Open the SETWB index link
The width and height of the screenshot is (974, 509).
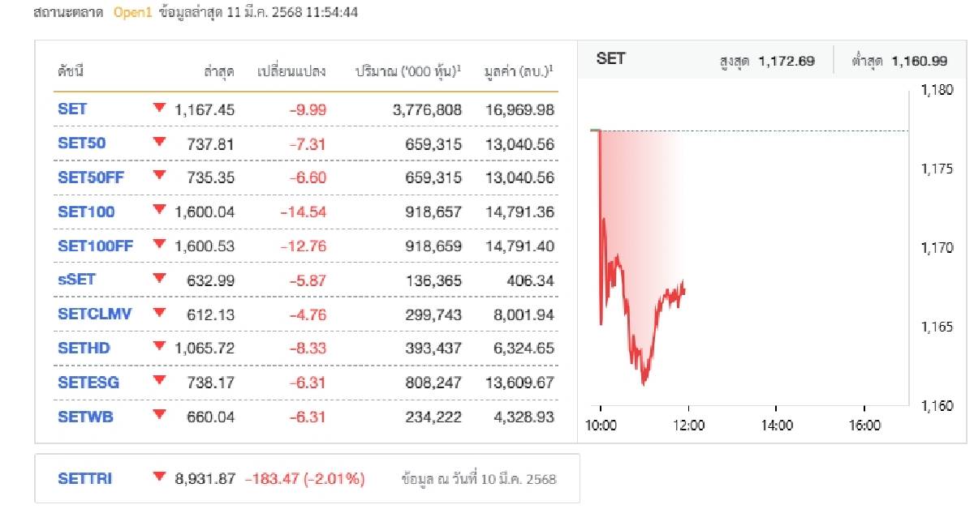click(x=84, y=417)
